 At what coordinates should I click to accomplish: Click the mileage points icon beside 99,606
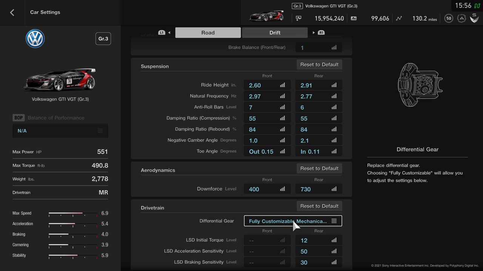[354, 18]
